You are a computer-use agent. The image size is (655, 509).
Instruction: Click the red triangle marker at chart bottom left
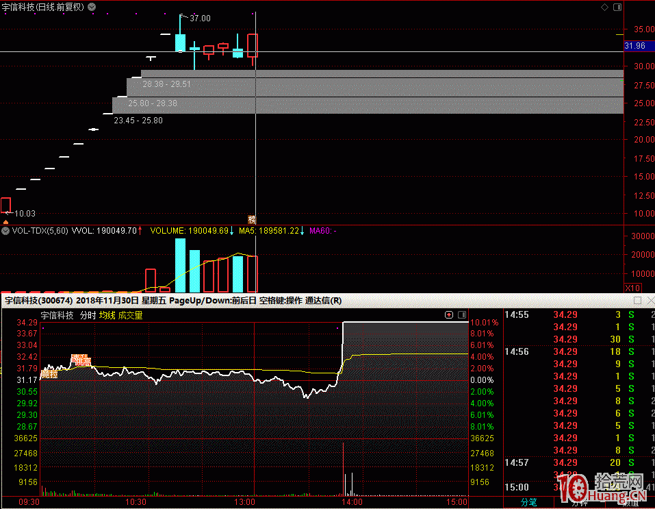5,222
